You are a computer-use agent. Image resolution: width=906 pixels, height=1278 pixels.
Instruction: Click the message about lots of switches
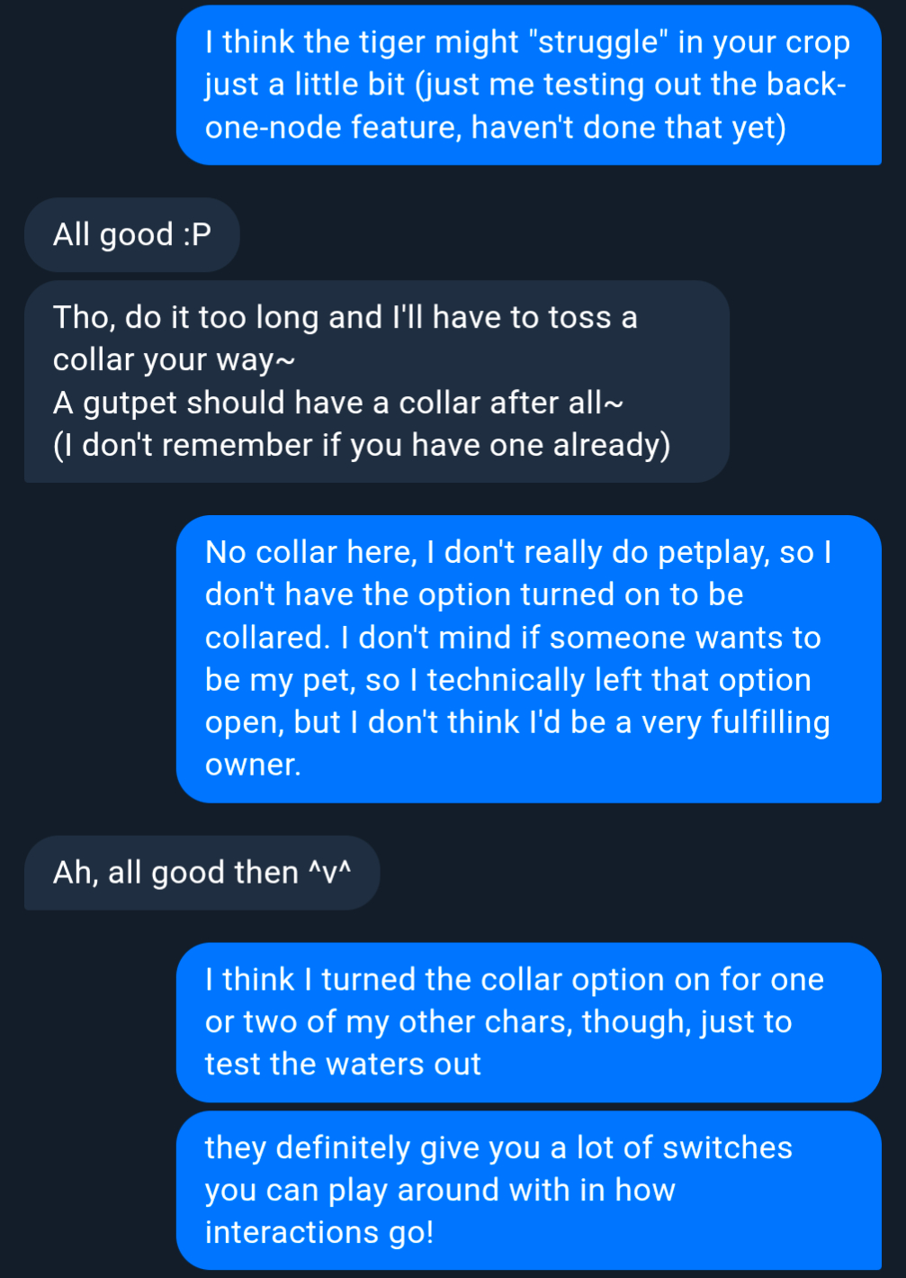[x=527, y=1190]
